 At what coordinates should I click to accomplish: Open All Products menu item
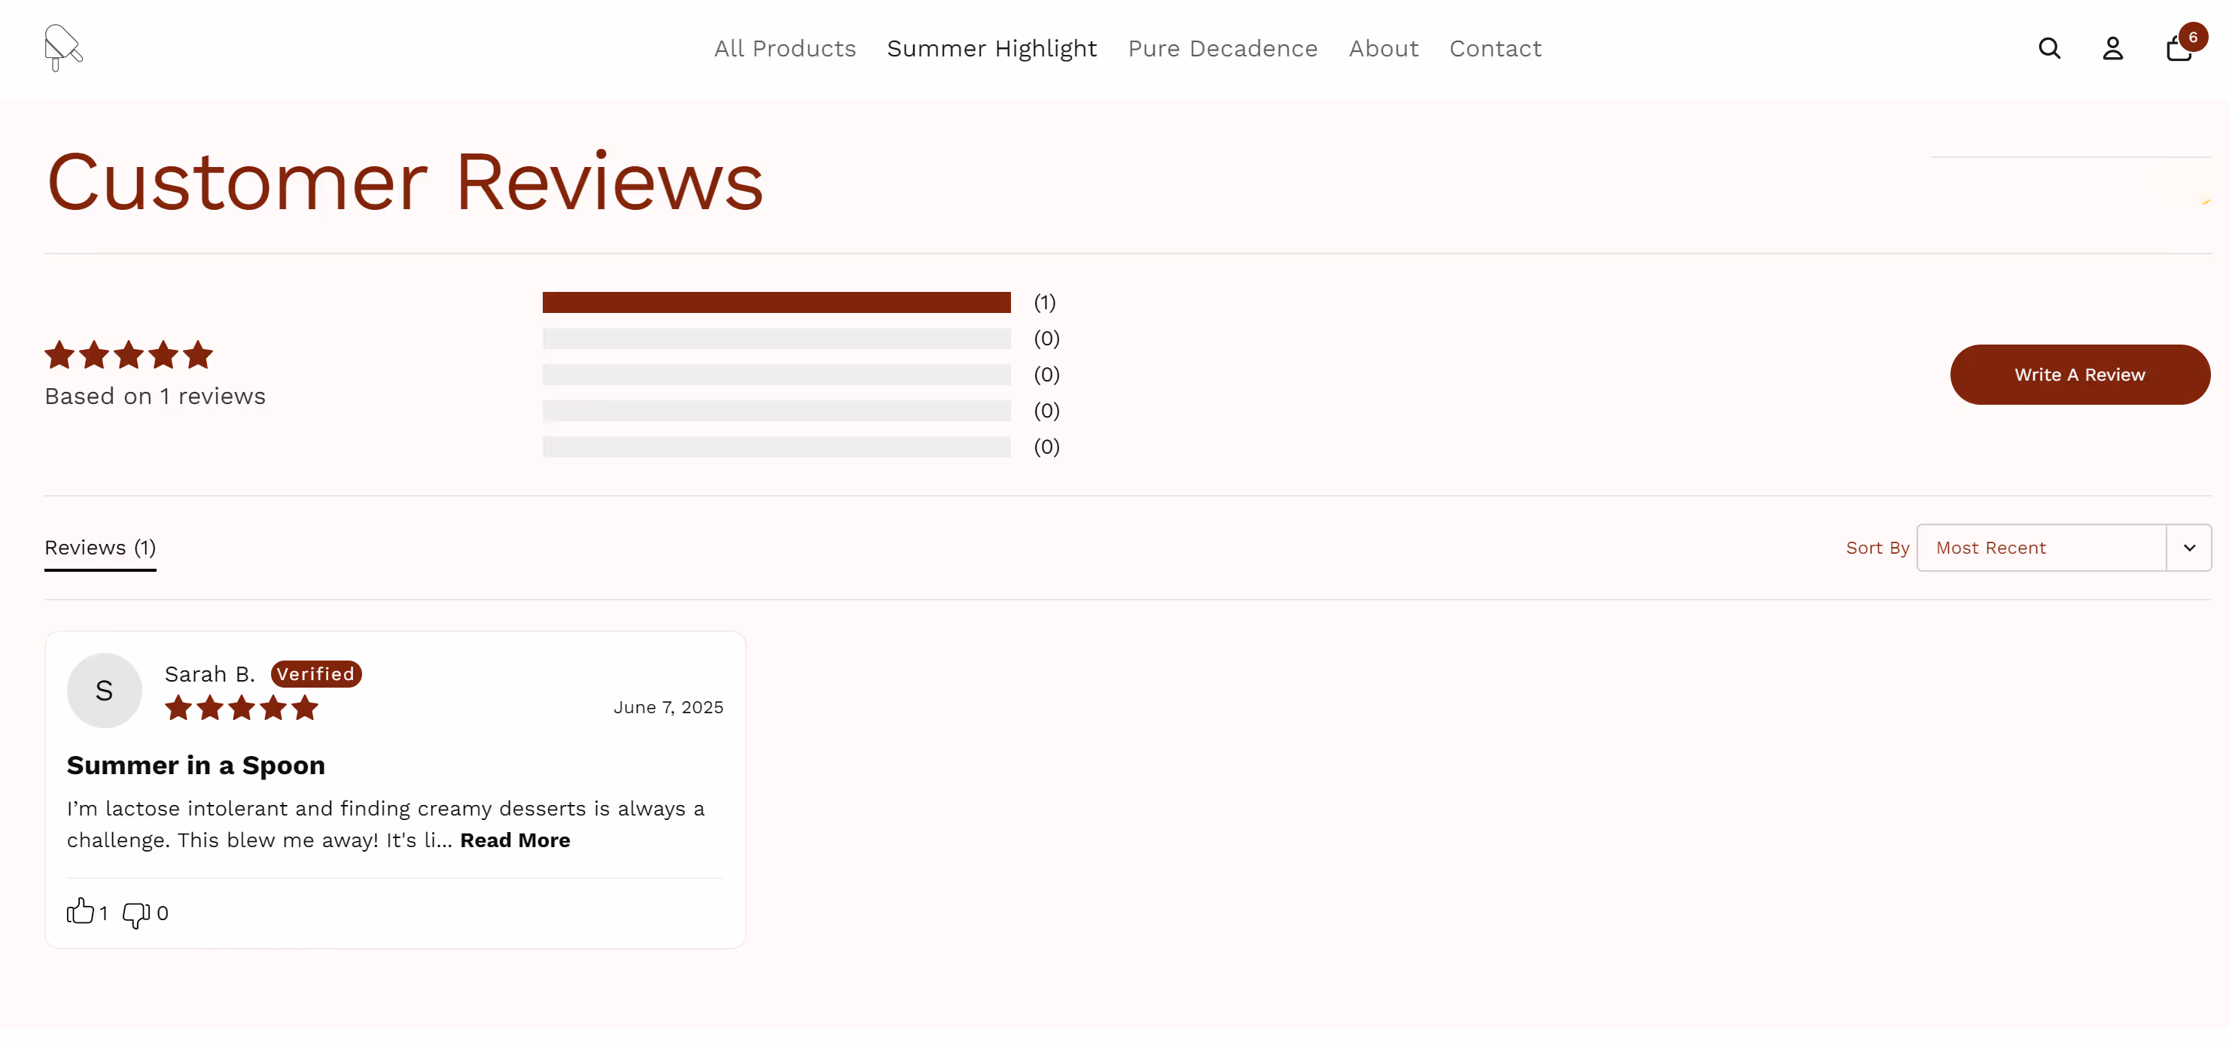784,48
